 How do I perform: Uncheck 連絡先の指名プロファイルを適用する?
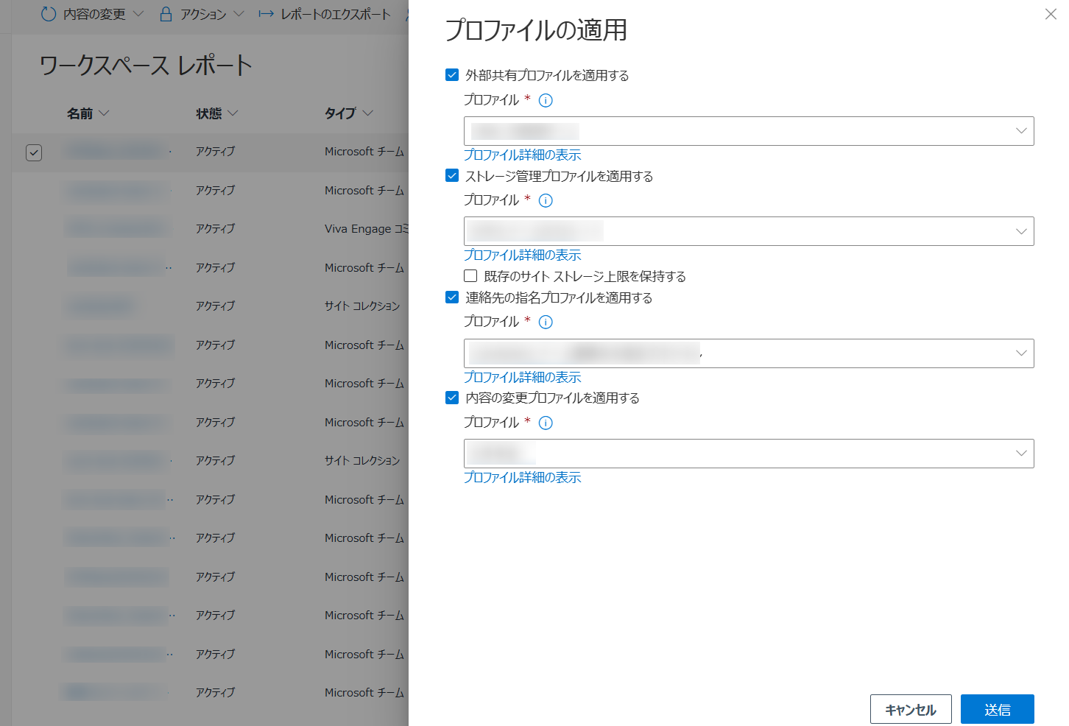[452, 297]
